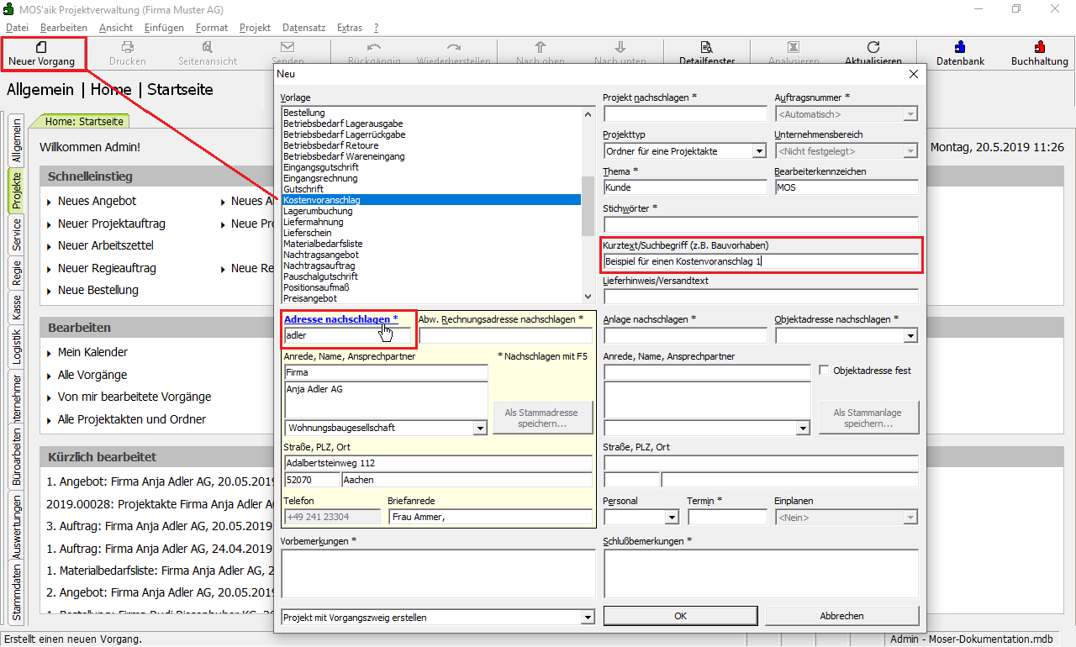Click the Drucken printer icon
1076x647 pixels.
tap(127, 48)
